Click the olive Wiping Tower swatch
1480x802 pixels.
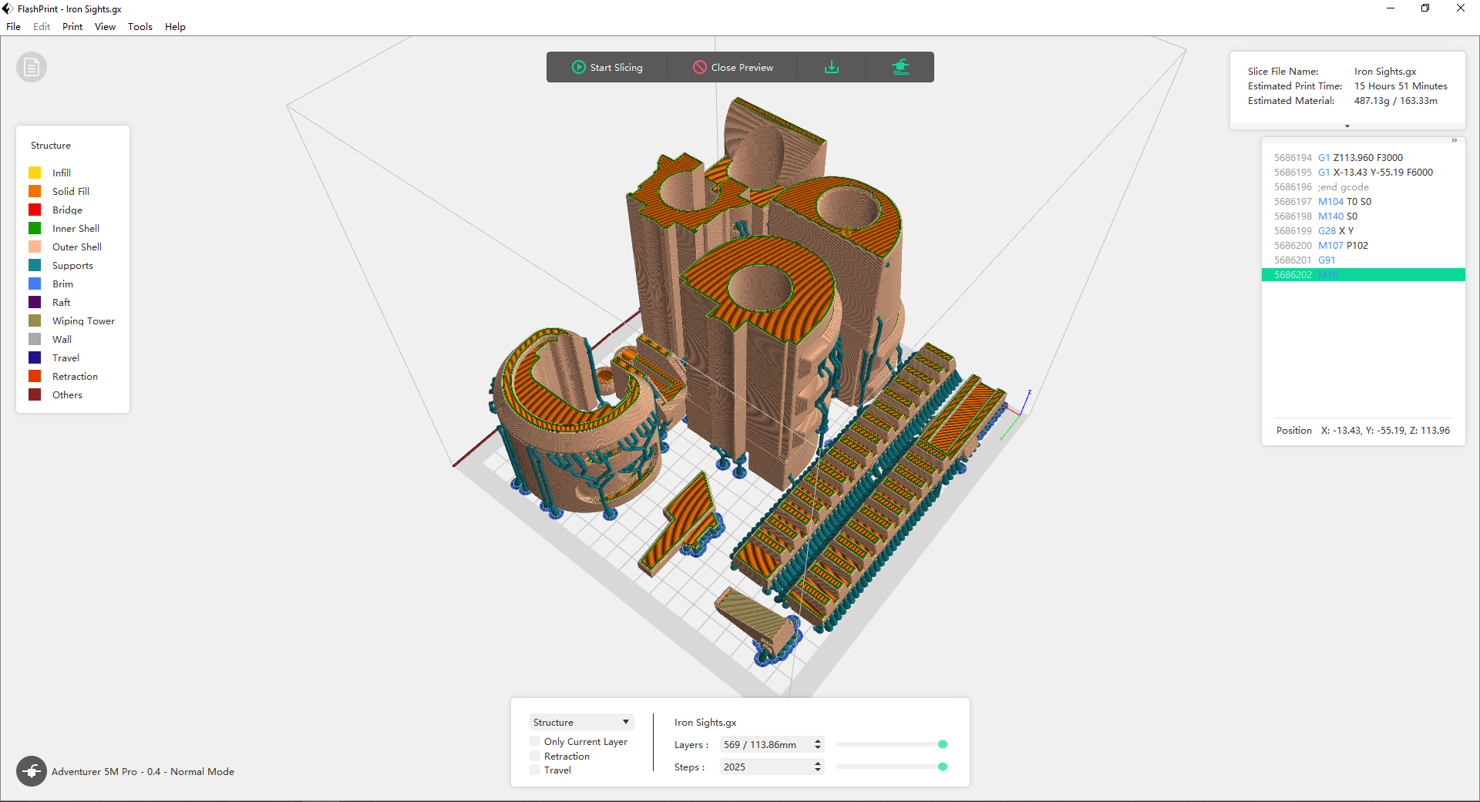pyautogui.click(x=35, y=320)
